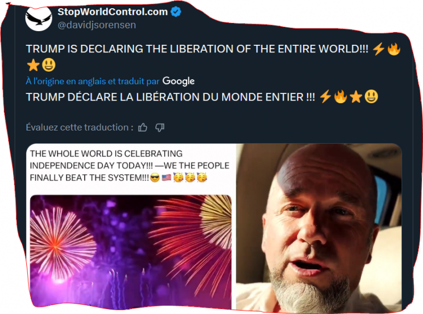This screenshot has height=314, width=423.
Task: Click the grinning face emoji below the English text
Action: pyautogui.click(x=49, y=65)
